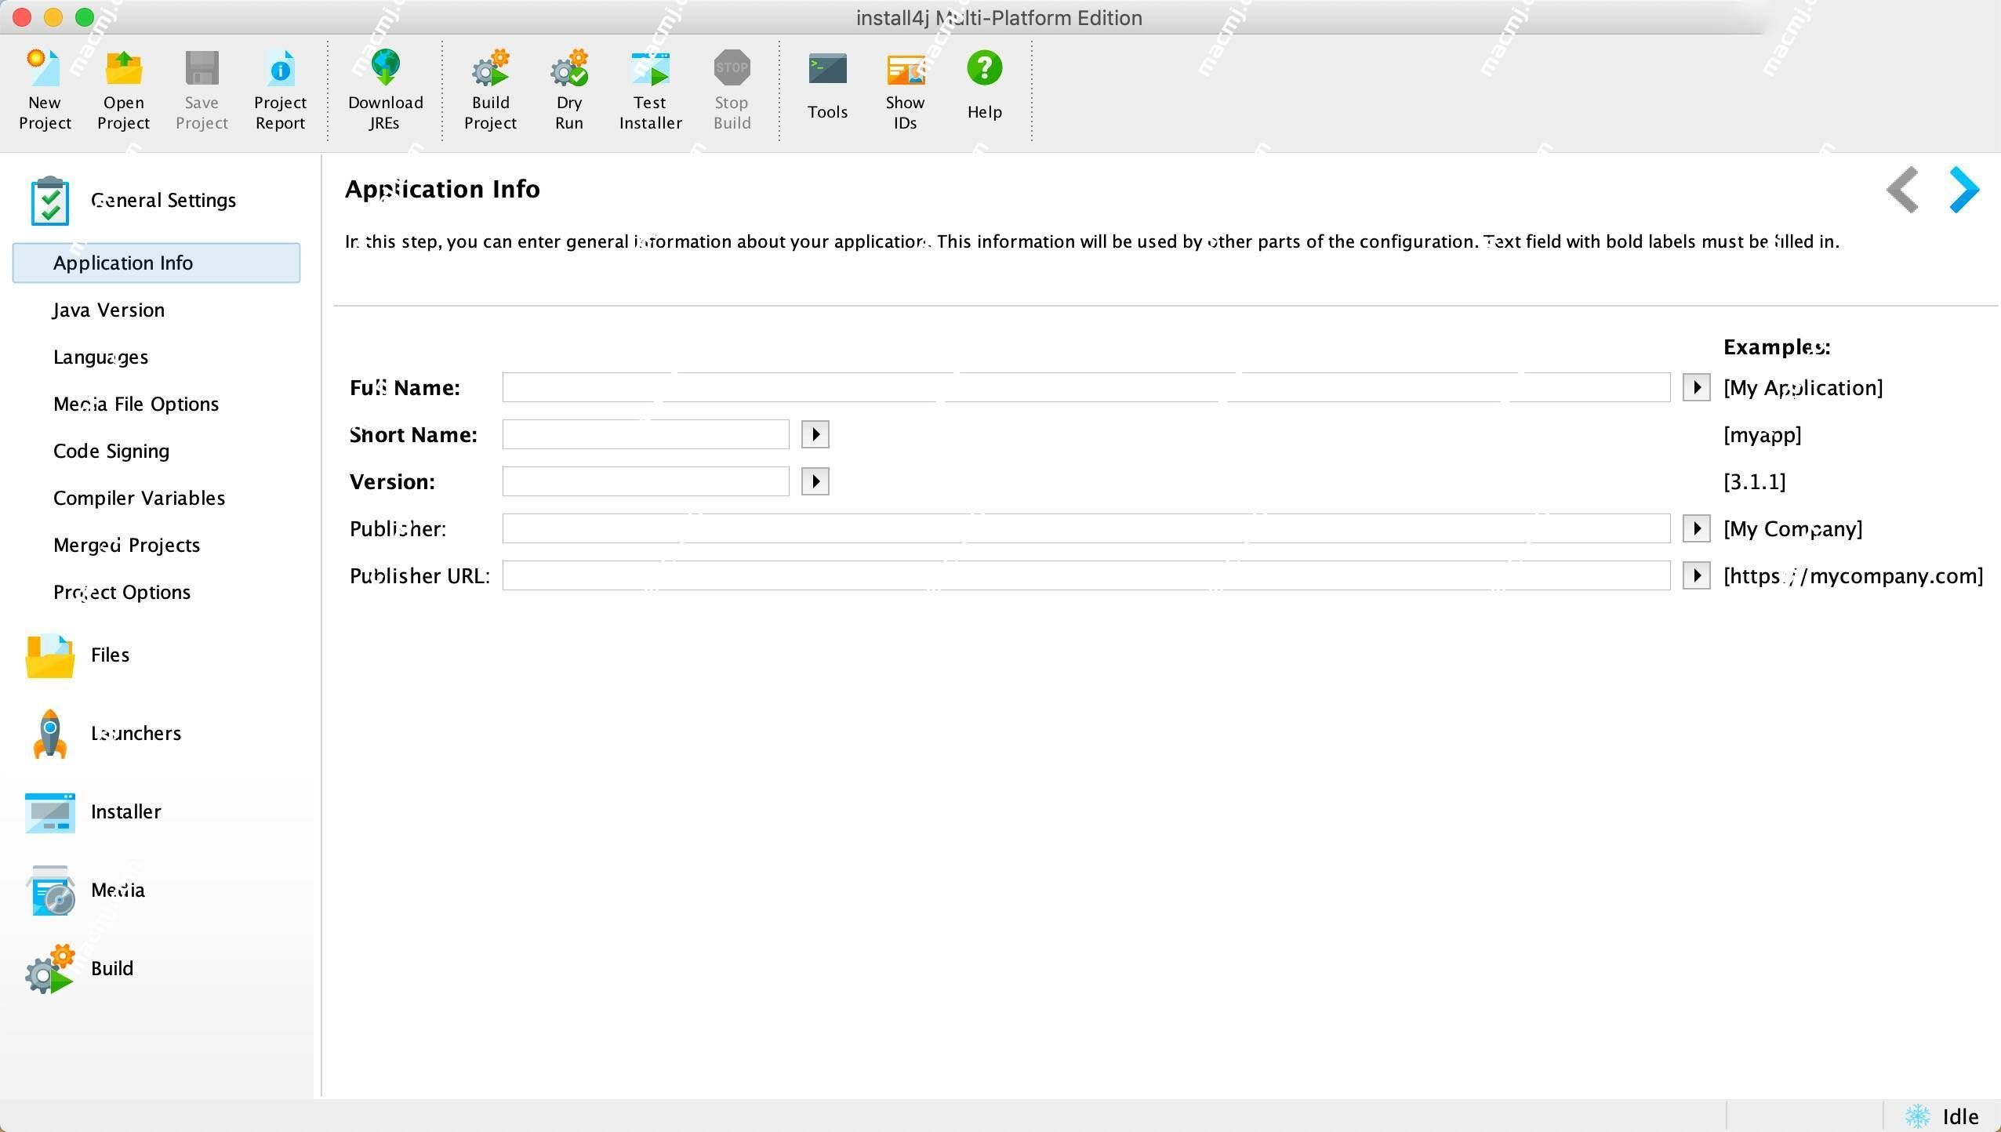Open variable arrow next to Version
2001x1132 pixels.
815,481
